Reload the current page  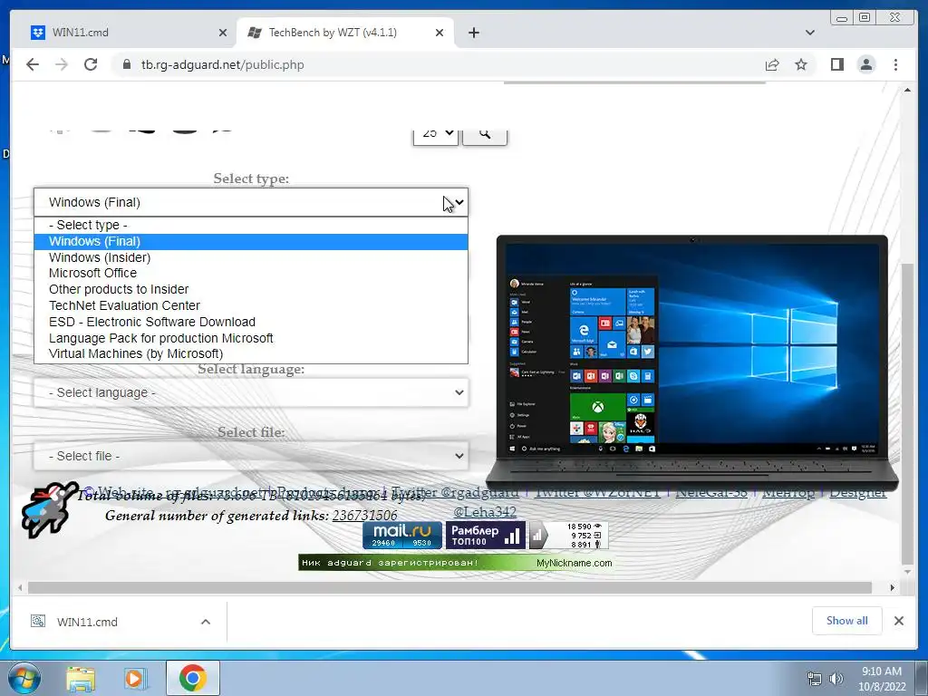coord(91,64)
